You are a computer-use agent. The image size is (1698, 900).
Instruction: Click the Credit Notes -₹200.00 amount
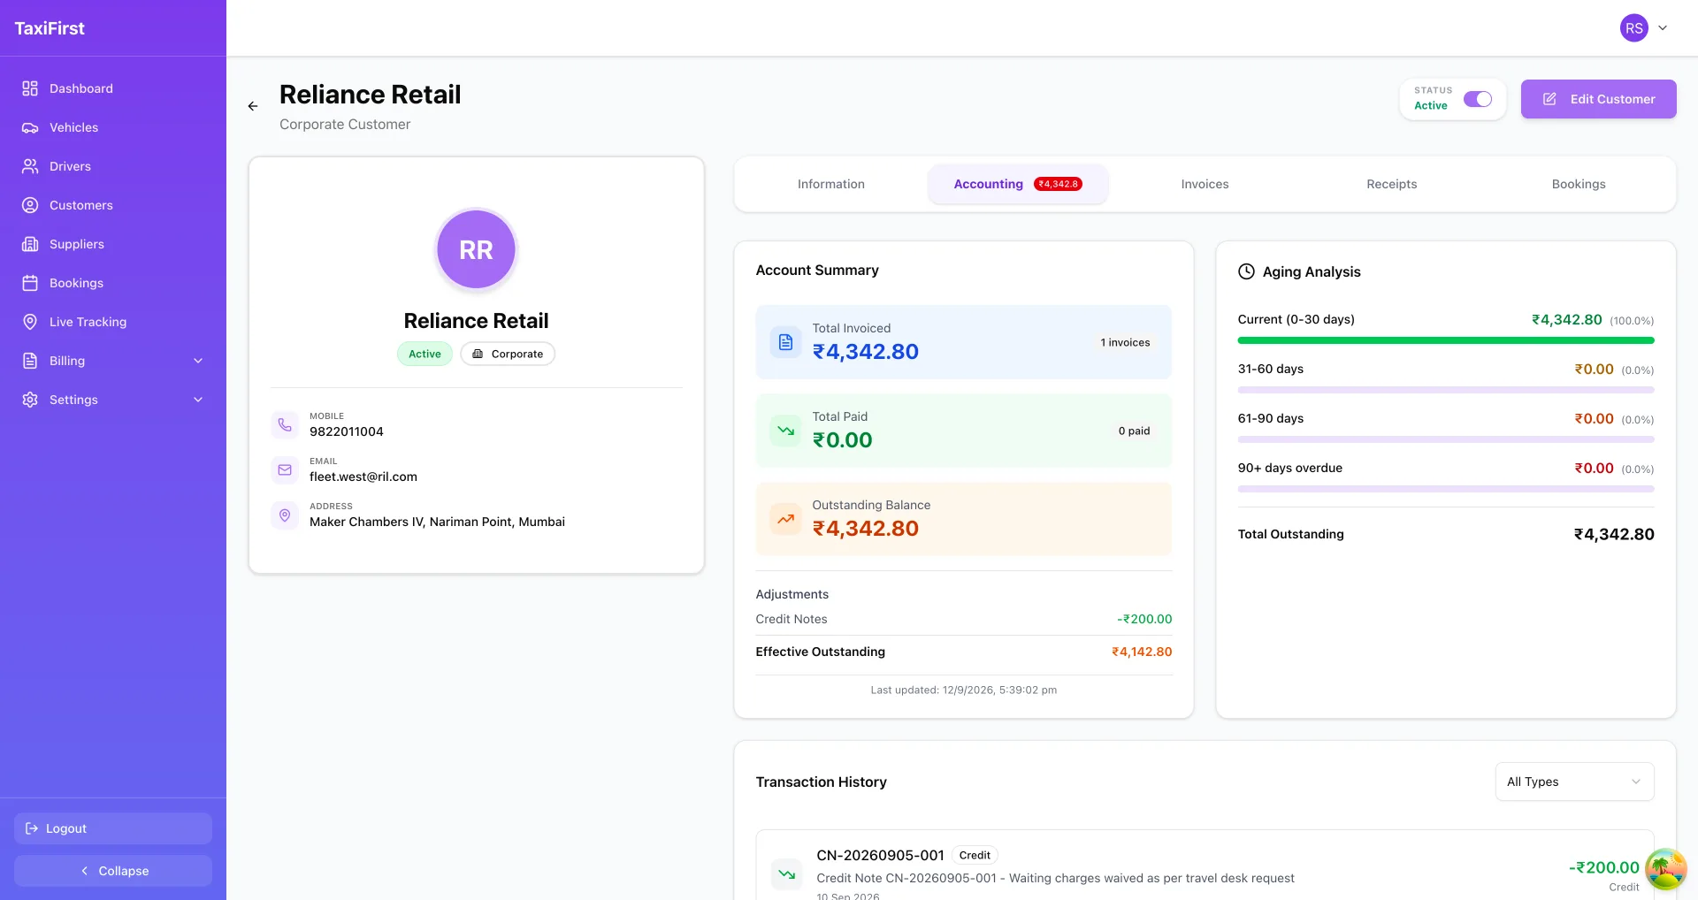(x=1144, y=619)
